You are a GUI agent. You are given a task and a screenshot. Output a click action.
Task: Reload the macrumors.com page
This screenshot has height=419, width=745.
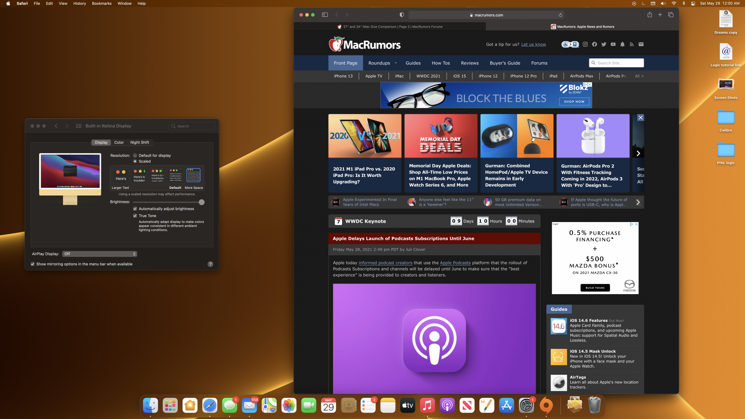560,15
